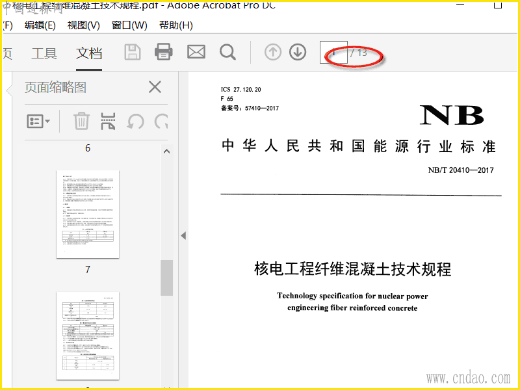Go to next page arrow
Screen dimensions: 520x390
(298, 53)
